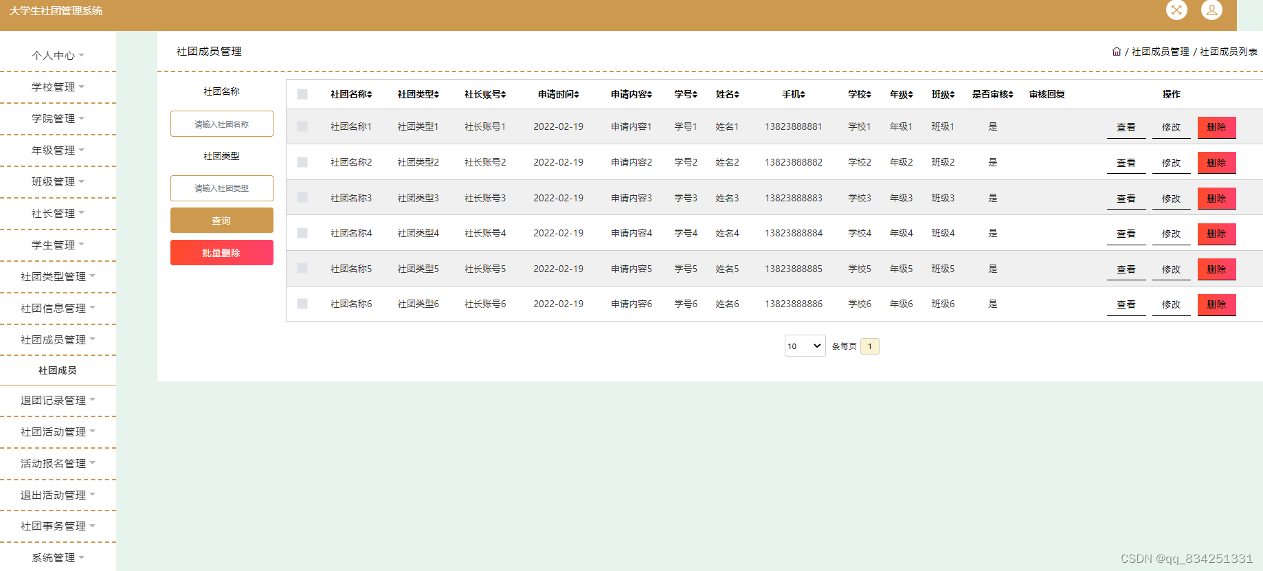Screen dimensions: 1263x571
Task: Sort table by 申请内容 column arrows
Action: click(x=650, y=95)
